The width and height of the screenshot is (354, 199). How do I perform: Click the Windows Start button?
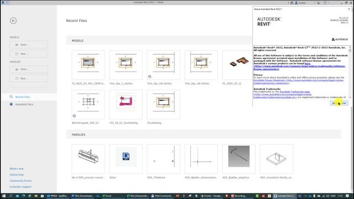point(4,196)
